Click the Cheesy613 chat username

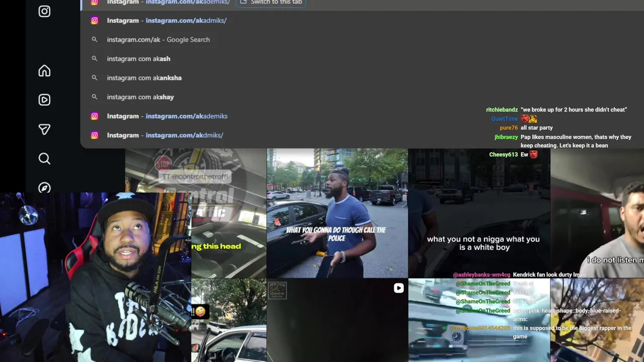click(x=503, y=154)
